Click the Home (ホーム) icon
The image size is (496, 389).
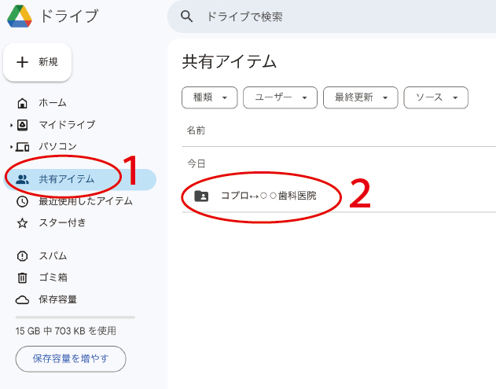pos(23,103)
